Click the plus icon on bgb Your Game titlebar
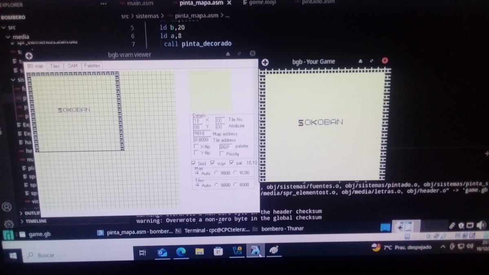This screenshot has height=275, width=489. 265,62
